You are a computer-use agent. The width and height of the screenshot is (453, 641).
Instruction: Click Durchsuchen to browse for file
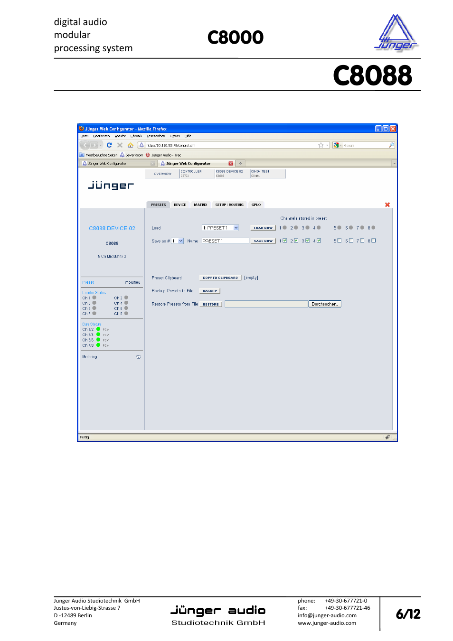coord(325,304)
